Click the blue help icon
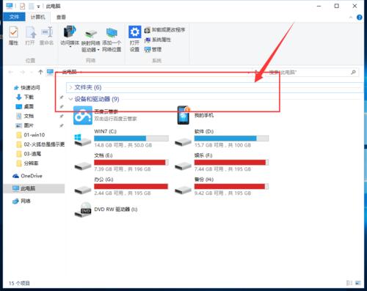 click(x=359, y=18)
